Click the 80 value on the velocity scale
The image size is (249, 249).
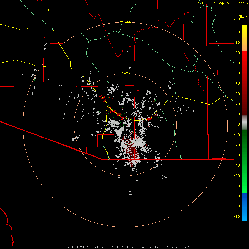point(238,43)
